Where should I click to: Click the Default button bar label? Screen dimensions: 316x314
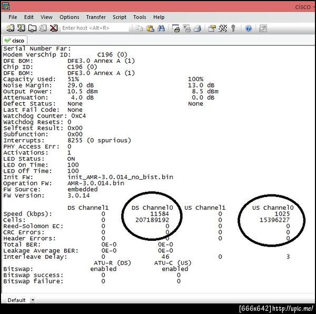(16, 300)
